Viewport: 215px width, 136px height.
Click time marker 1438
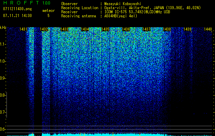tap(167, 29)
